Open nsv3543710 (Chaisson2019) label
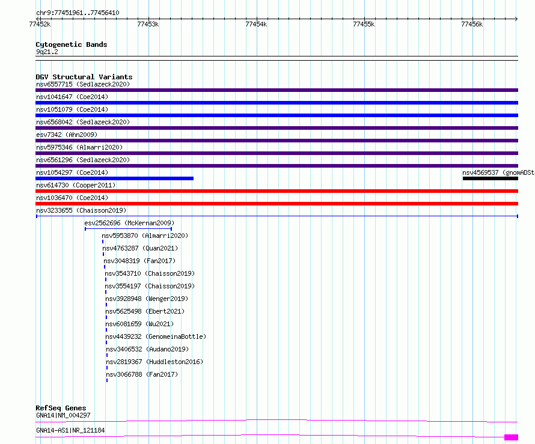 (x=150, y=273)
